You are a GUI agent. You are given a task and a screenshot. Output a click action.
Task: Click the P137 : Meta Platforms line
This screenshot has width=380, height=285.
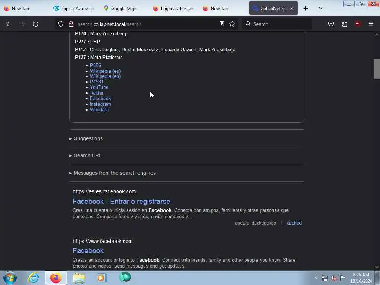tap(99, 58)
